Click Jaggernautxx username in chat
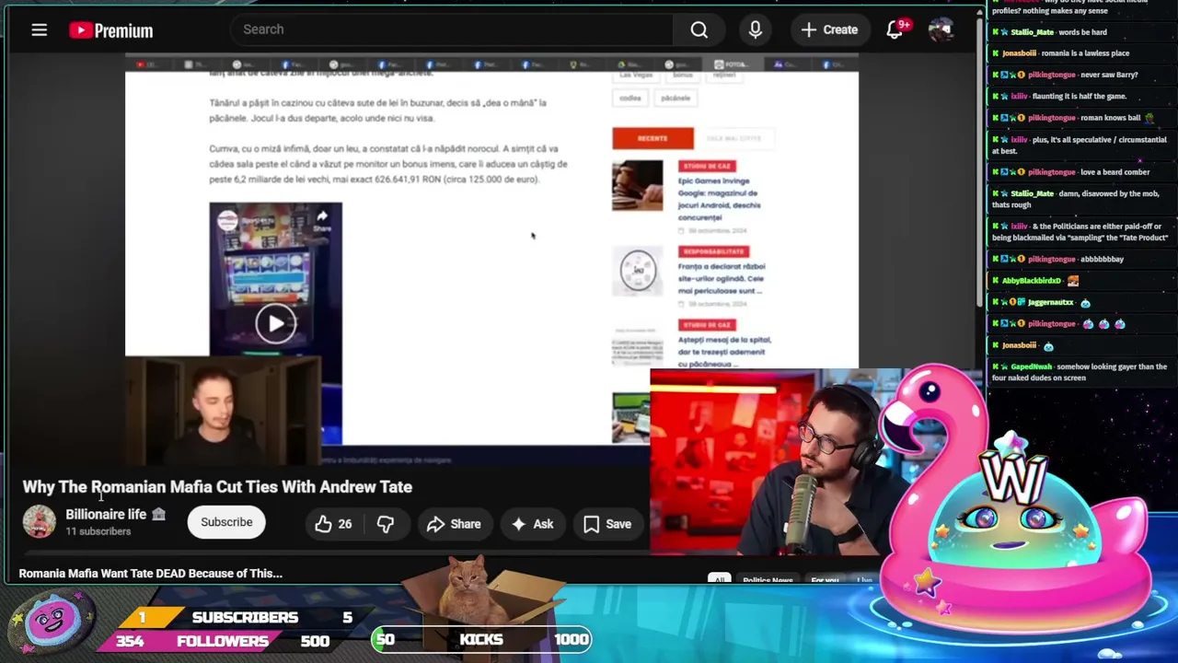The height and width of the screenshot is (663, 1178). [1050, 302]
